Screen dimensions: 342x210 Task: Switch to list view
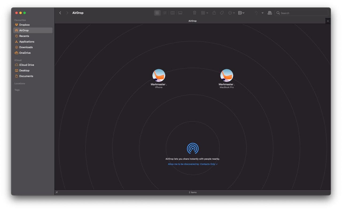pos(165,13)
